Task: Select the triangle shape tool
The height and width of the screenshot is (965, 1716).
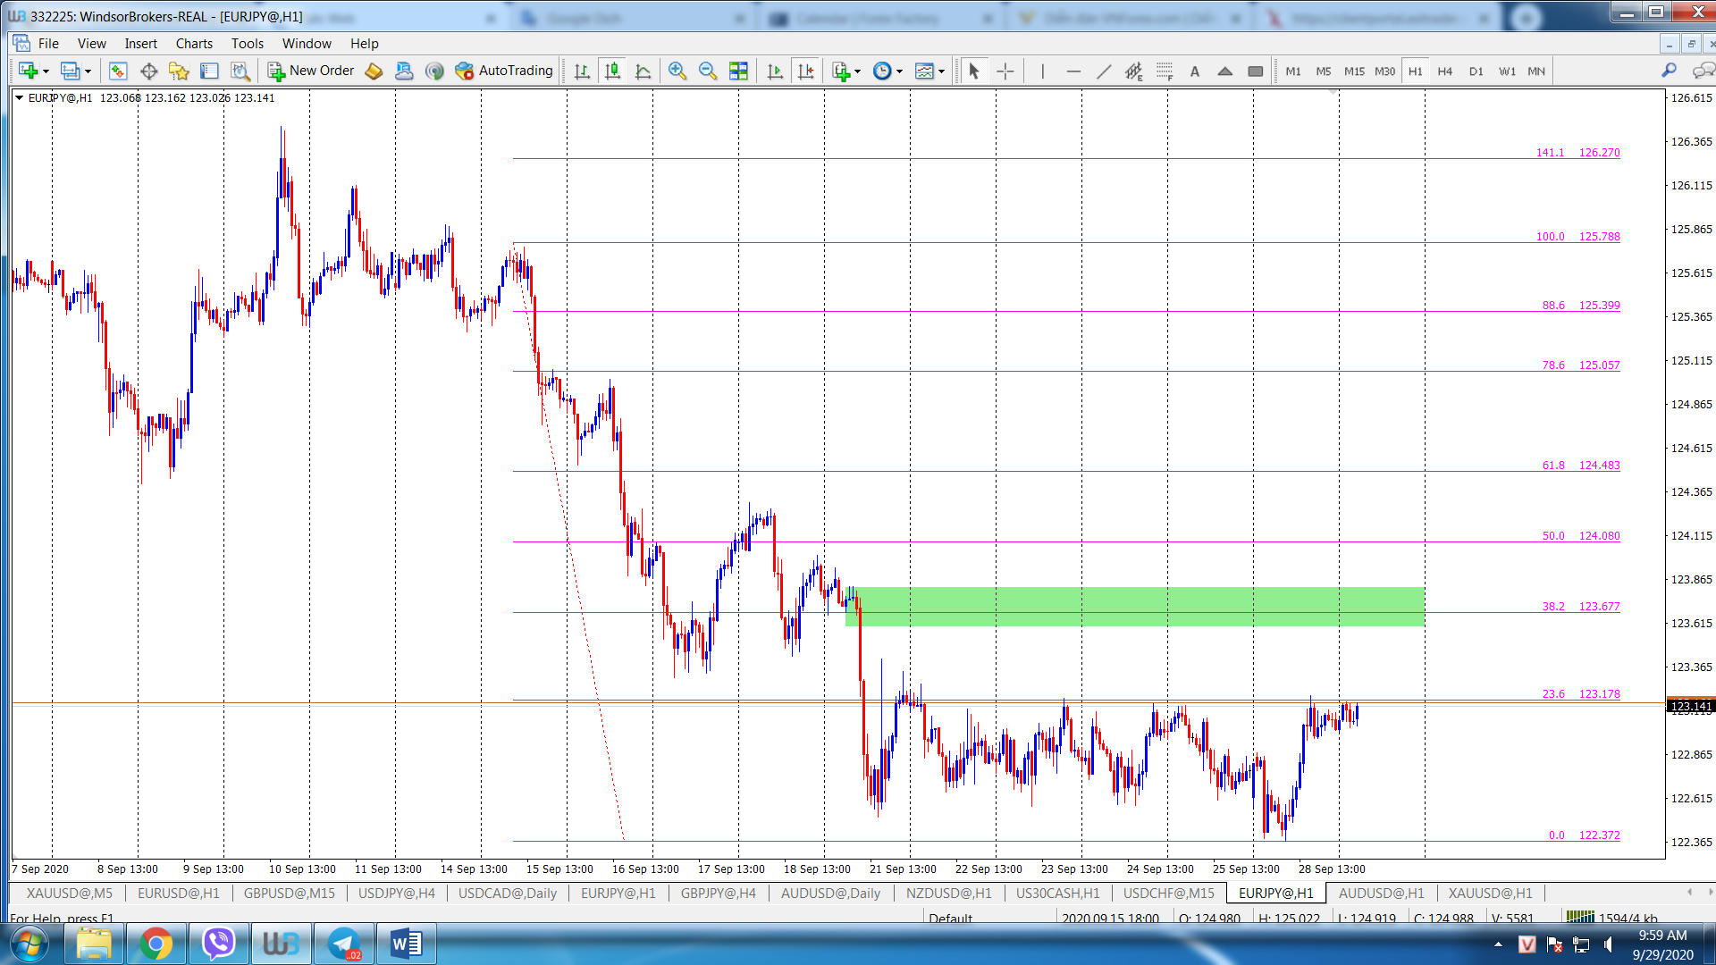Action: coord(1225,71)
